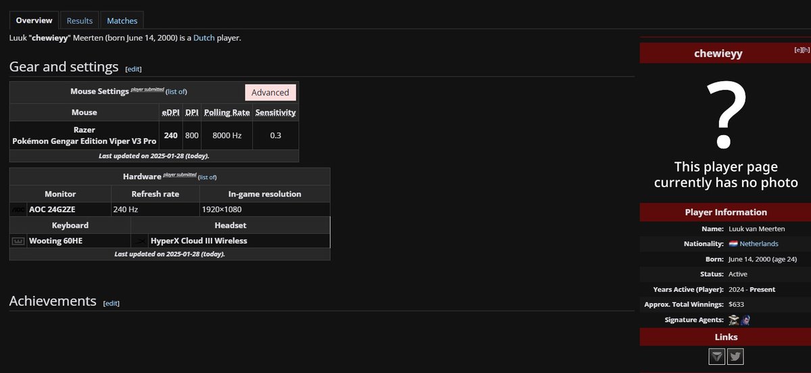
Task: Click the Achievements heading
Action: [53, 301]
